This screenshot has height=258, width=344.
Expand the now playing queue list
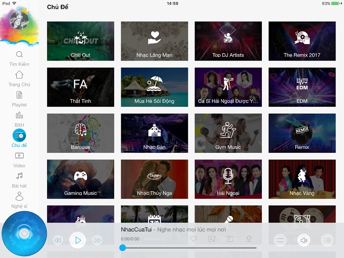coord(327,240)
